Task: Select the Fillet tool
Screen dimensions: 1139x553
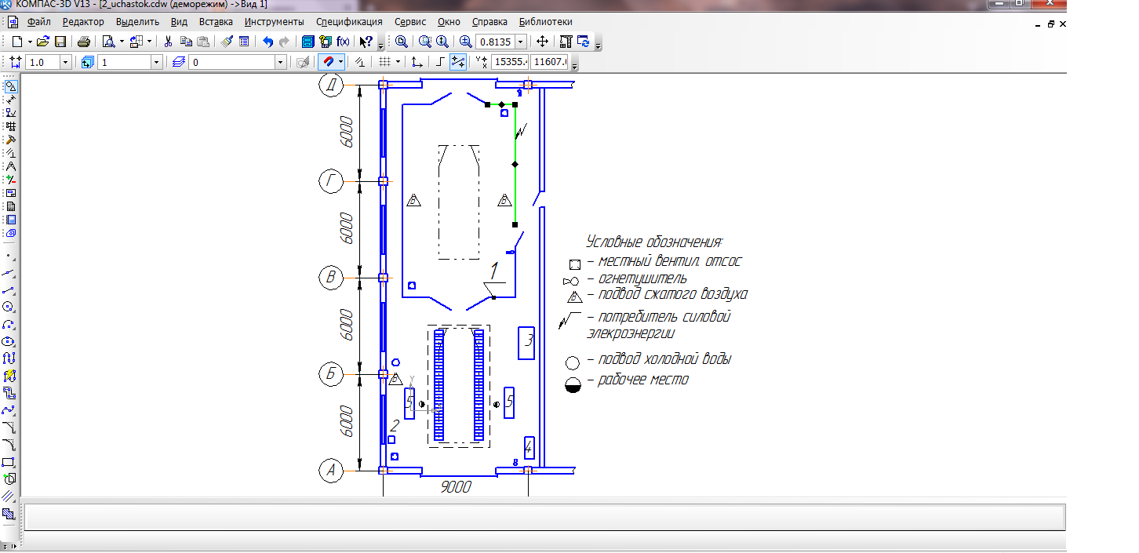Action: [x=9, y=445]
